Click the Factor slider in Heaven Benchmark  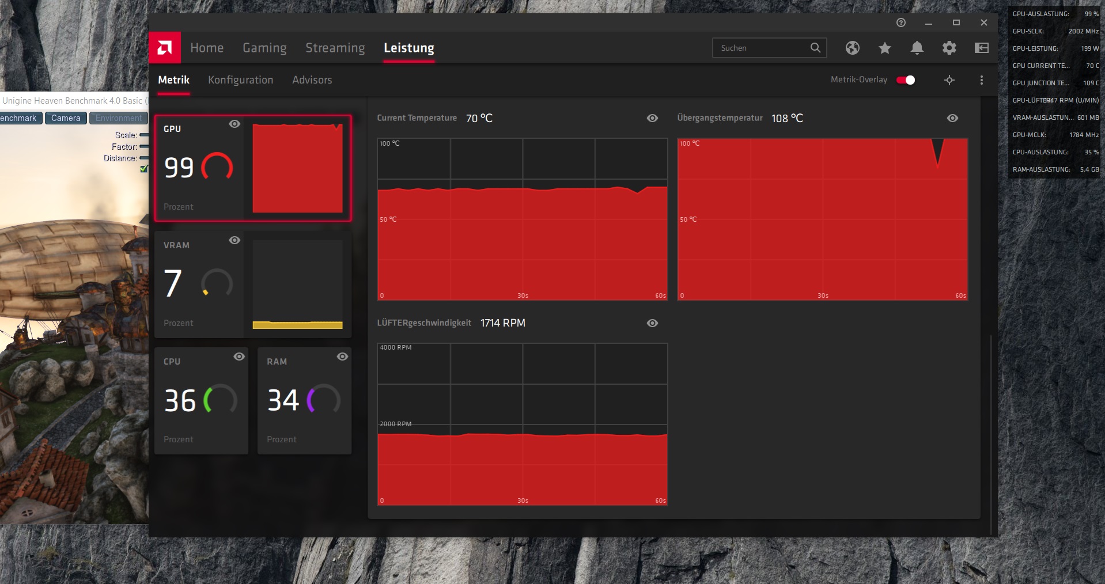tap(144, 147)
